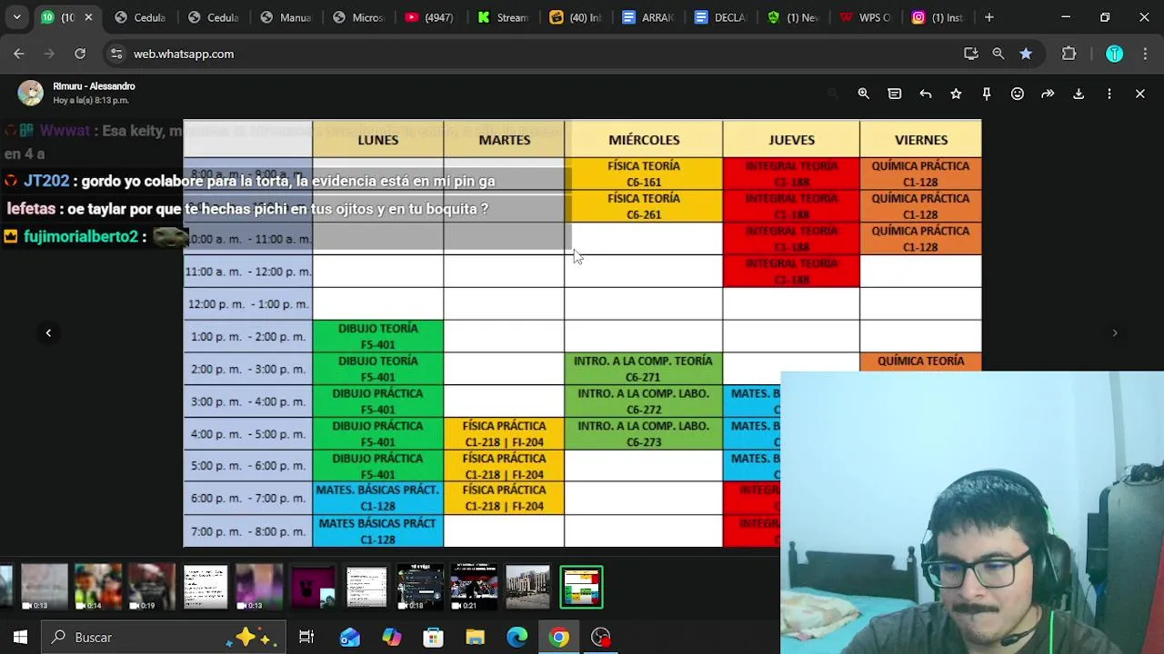
Task: Open Microsoft Edge from taskbar
Action: [517, 638]
